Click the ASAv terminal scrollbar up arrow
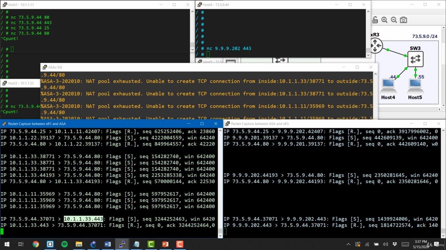This screenshot has height=250, width=446. [375, 74]
